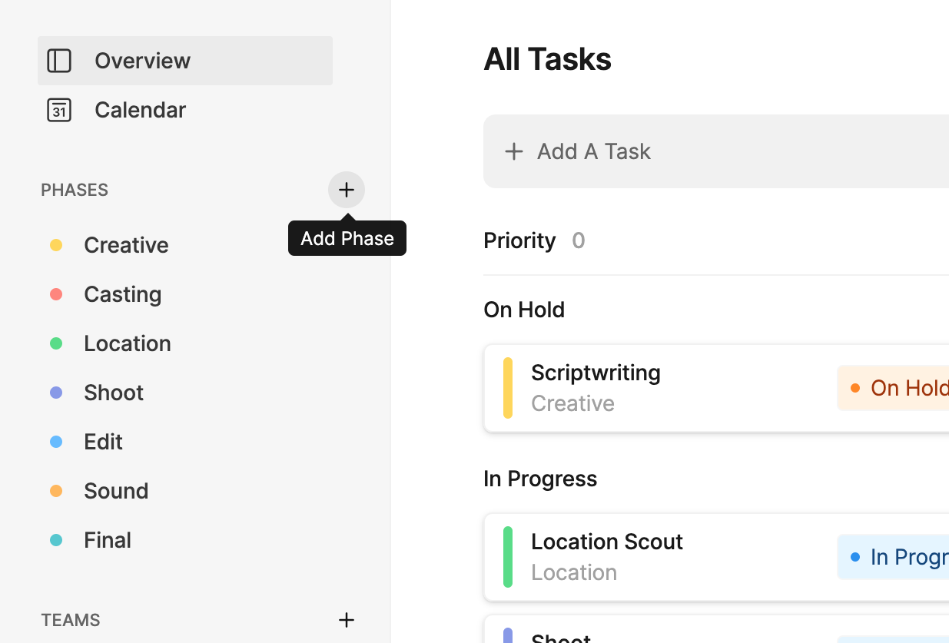Go to the Shoot phase
949x643 pixels.
(x=114, y=393)
